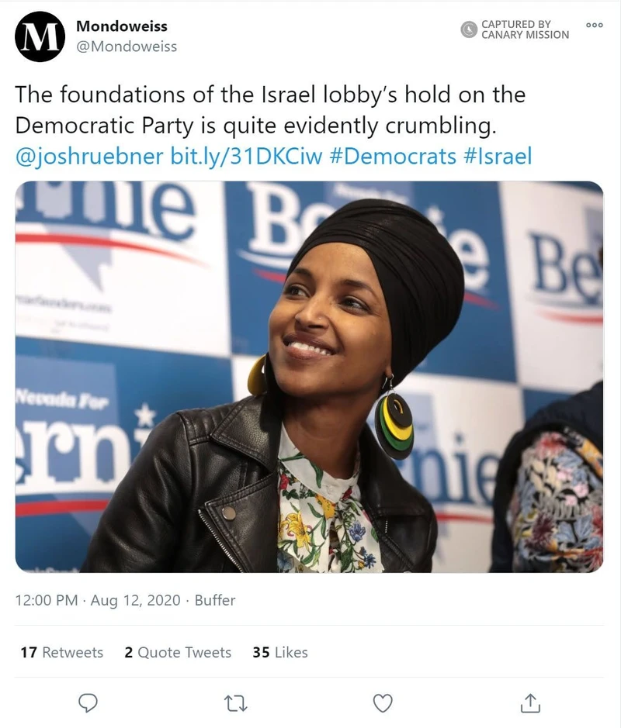
Task: Open the @Mondoweiss handle
Action: pos(127,47)
